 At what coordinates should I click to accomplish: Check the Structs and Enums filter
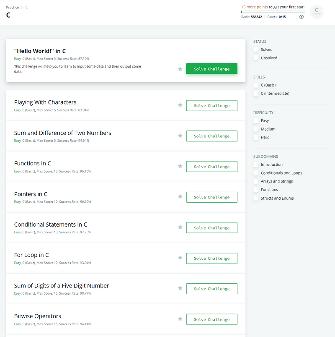[x=256, y=198]
